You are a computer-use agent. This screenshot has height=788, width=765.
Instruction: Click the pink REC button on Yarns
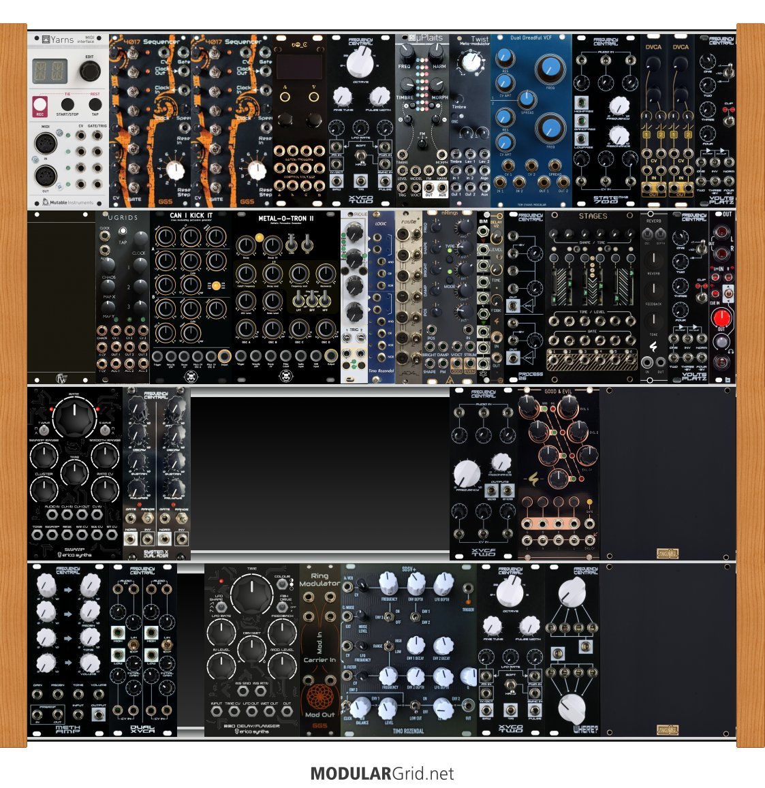click(x=40, y=106)
